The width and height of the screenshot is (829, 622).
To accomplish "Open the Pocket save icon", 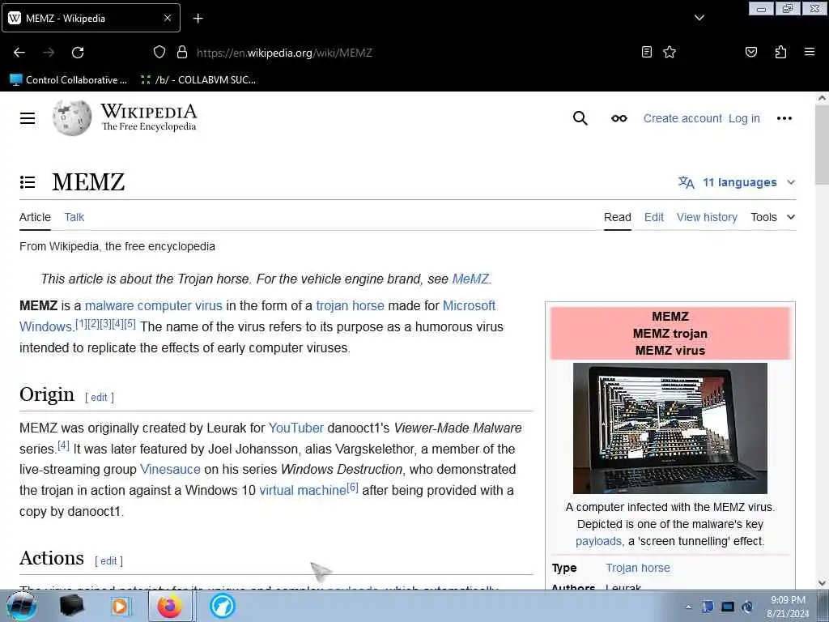I will 750,52.
